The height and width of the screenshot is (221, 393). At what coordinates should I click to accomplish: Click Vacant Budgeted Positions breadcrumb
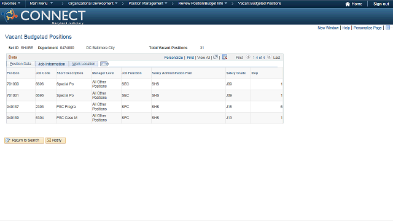pyautogui.click(x=260, y=3)
